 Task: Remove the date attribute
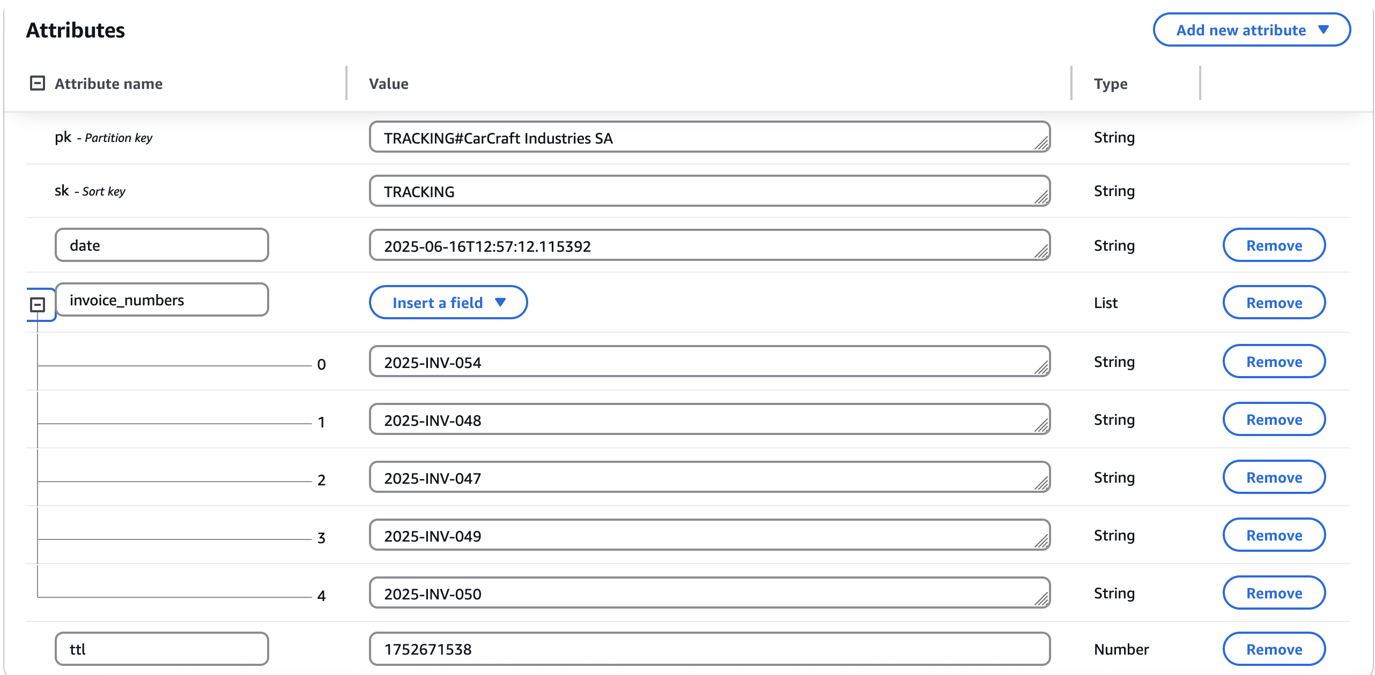point(1274,245)
